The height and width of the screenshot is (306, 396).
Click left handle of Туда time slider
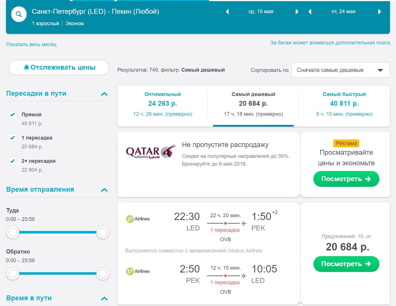(13, 232)
